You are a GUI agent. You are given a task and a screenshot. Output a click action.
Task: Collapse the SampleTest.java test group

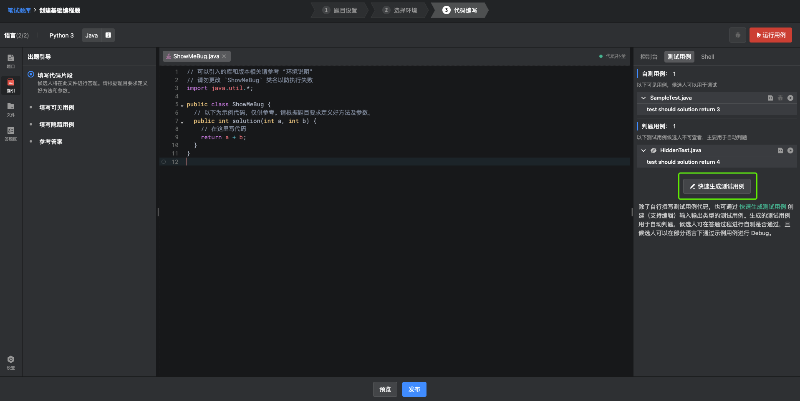(x=644, y=98)
